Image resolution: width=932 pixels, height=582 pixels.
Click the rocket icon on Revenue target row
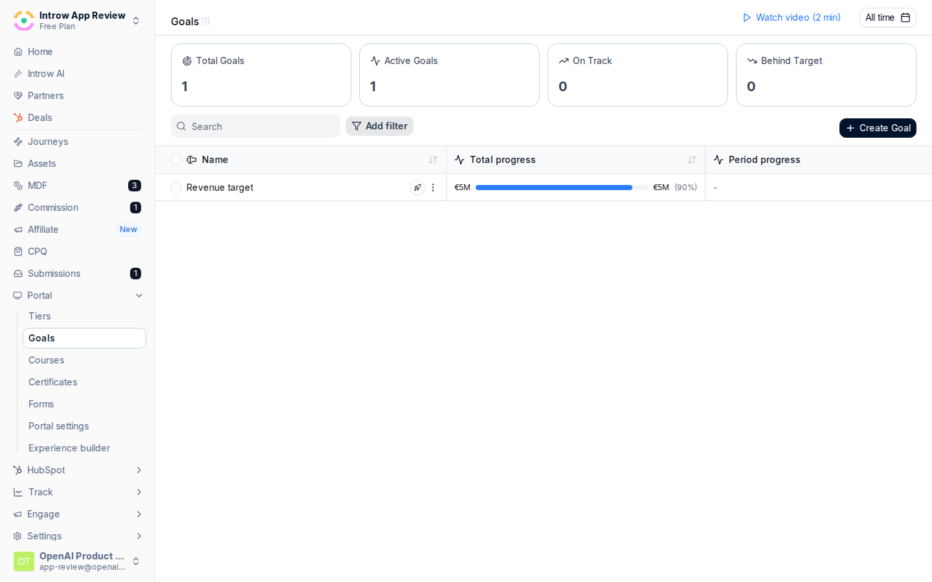417,188
